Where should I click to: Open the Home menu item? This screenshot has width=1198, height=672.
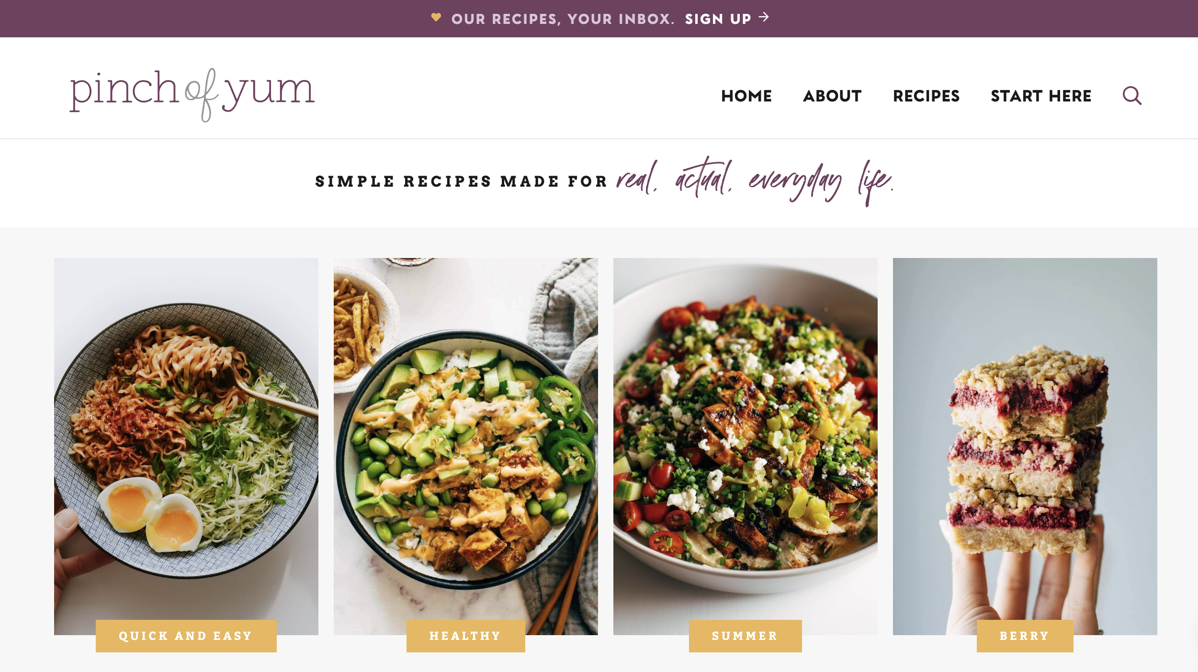[746, 96]
